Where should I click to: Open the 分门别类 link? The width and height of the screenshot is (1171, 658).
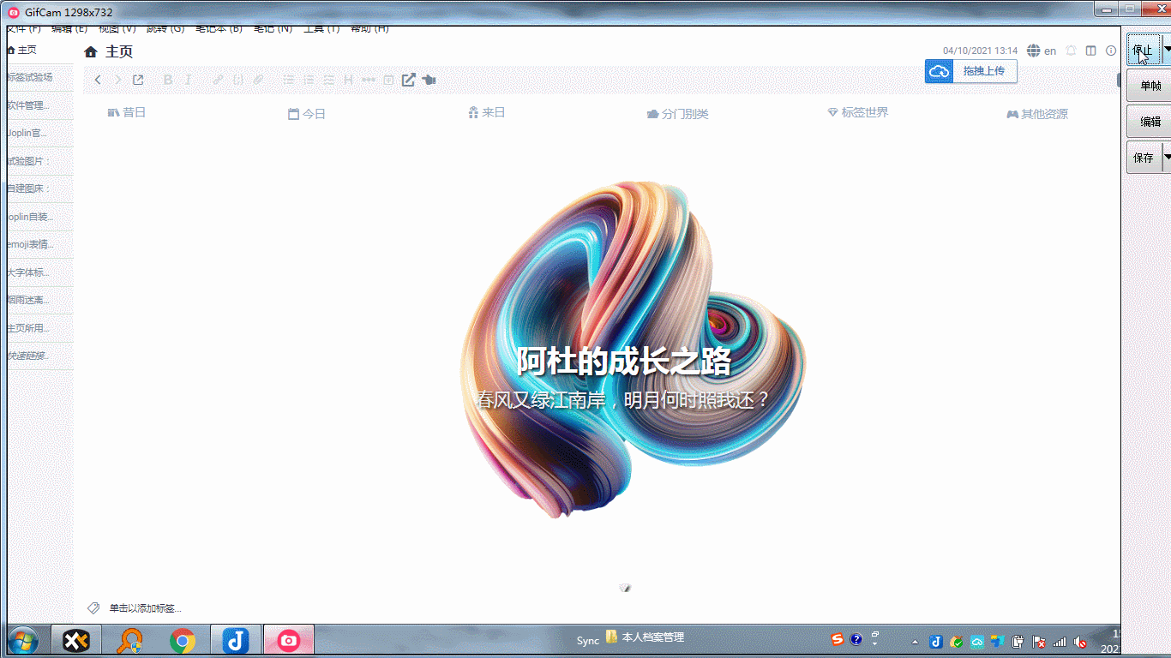click(678, 114)
